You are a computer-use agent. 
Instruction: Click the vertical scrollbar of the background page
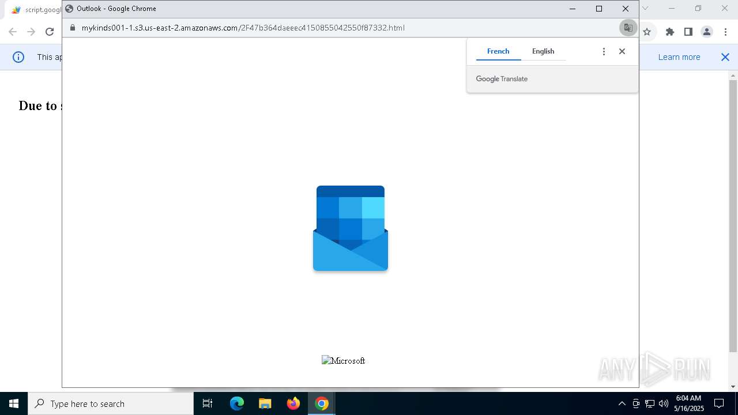(733, 216)
